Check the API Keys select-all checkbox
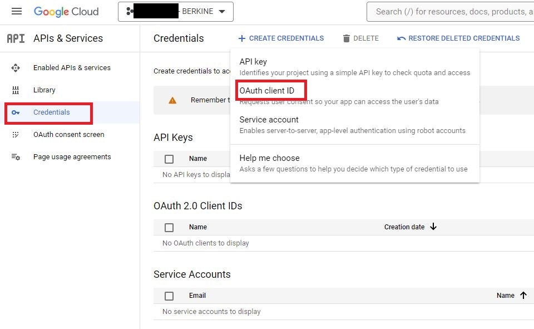Image resolution: width=534 pixels, height=329 pixels. pos(169,159)
